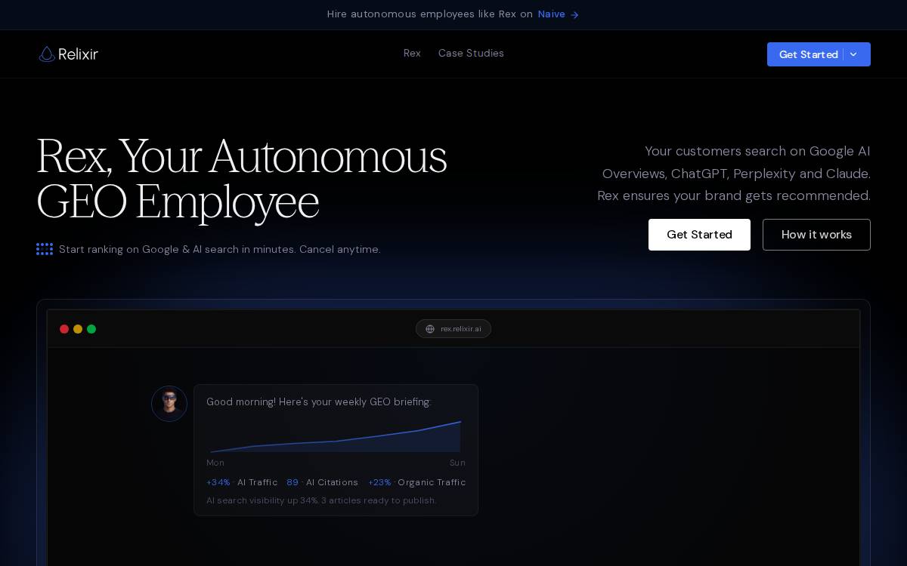The height and width of the screenshot is (566, 907).
Task: Click the "+23%" Organic Traffic value
Action: point(379,482)
